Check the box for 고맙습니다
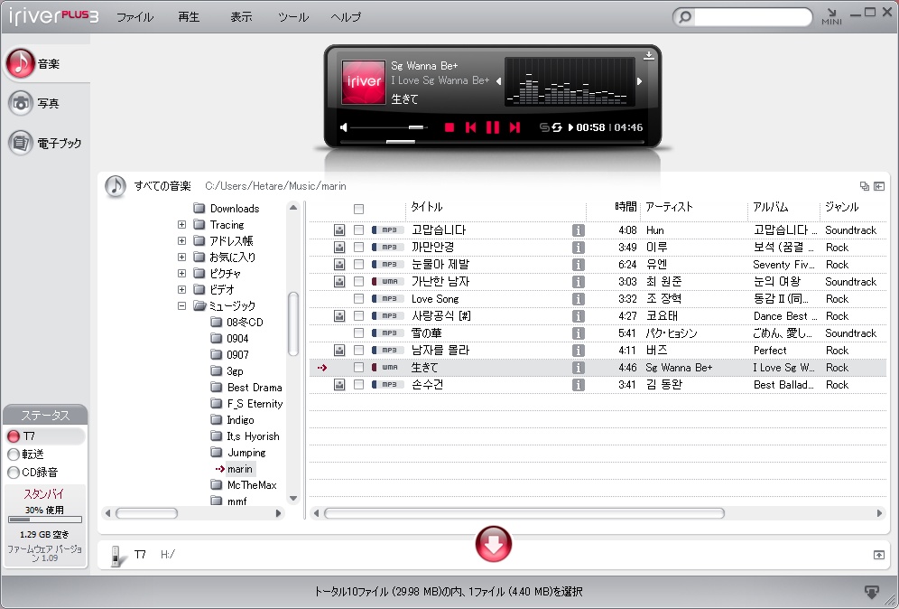Image resolution: width=899 pixels, height=609 pixels. 359,230
